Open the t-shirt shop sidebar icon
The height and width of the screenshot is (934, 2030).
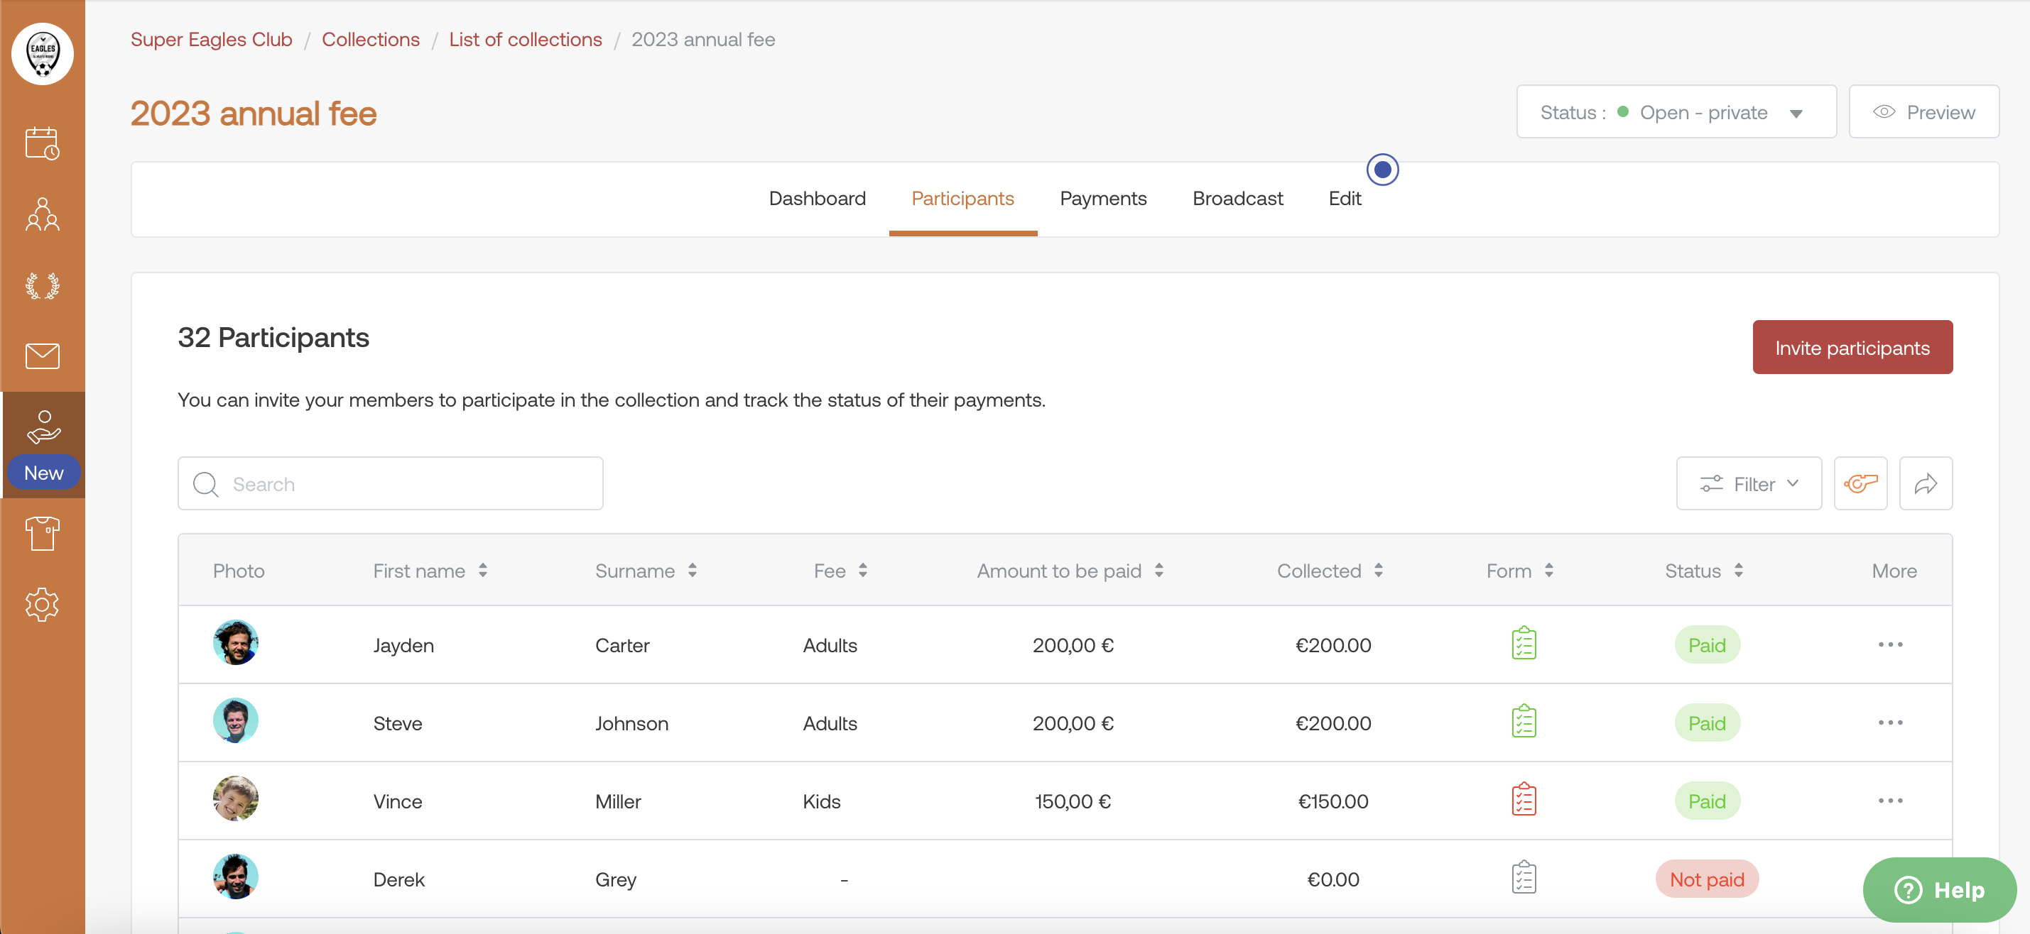[x=42, y=534]
